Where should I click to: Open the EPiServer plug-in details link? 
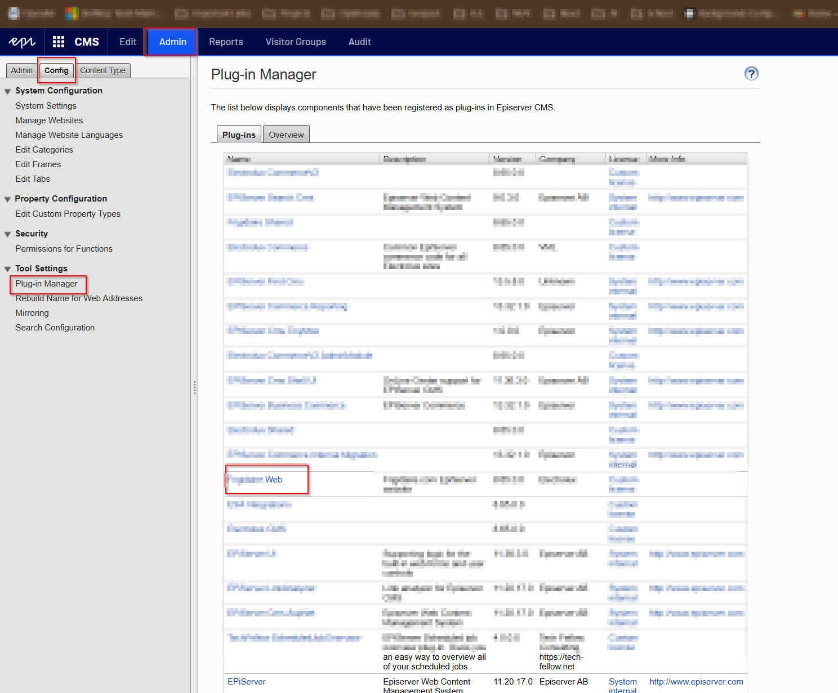pyautogui.click(x=246, y=681)
